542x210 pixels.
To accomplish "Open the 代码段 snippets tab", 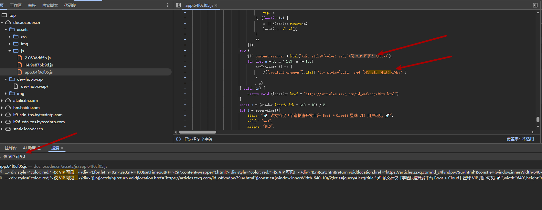I will [x=70, y=5].
